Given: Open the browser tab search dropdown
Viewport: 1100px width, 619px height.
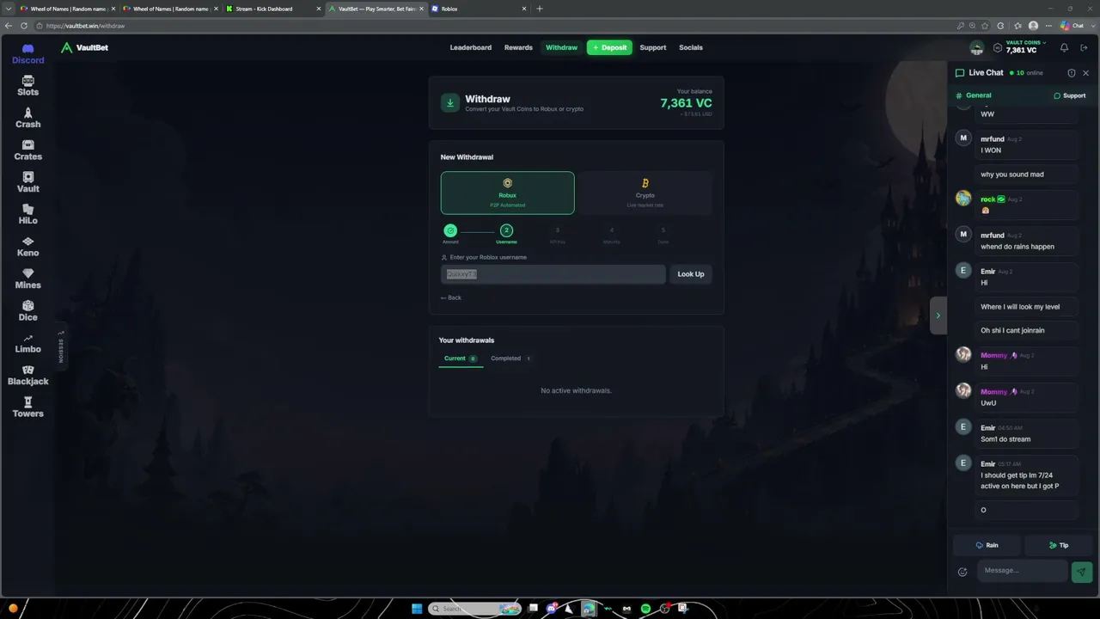Looking at the screenshot, I should pos(8,9).
